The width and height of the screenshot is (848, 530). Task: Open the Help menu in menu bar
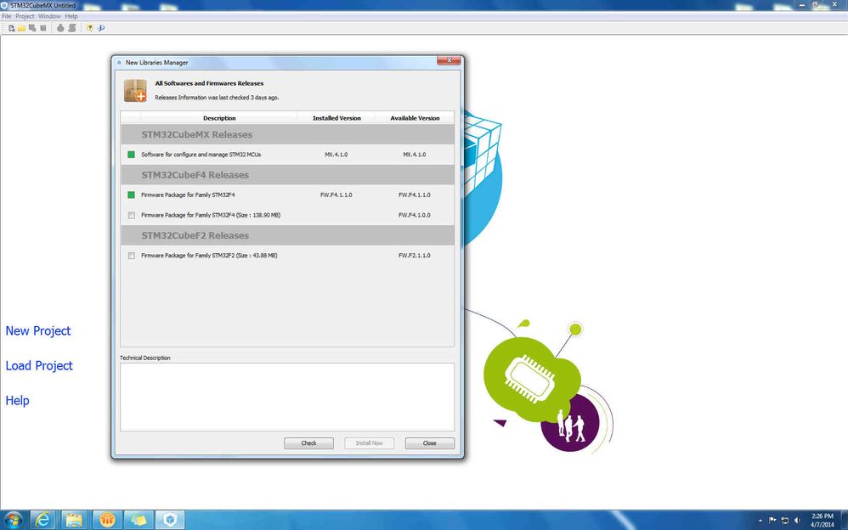(x=71, y=16)
